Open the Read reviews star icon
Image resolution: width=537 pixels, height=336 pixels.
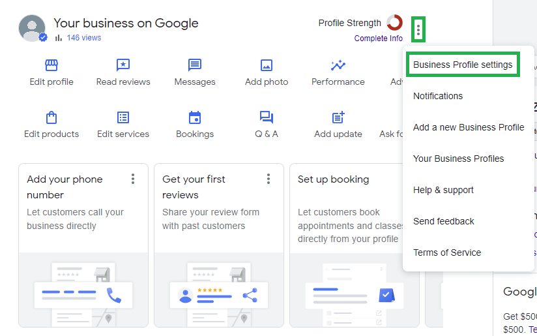(123, 65)
